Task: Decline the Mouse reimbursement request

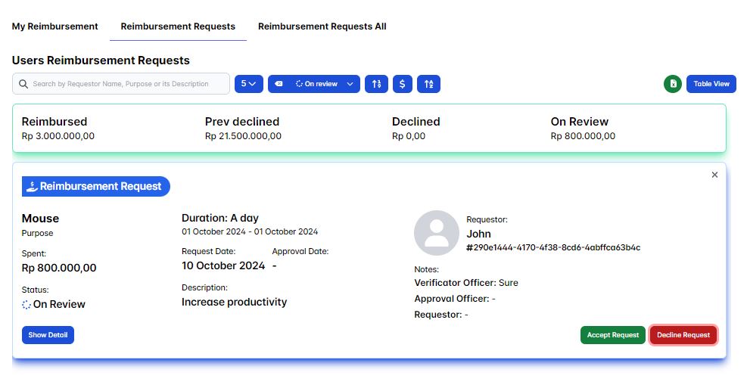Action: (683, 335)
